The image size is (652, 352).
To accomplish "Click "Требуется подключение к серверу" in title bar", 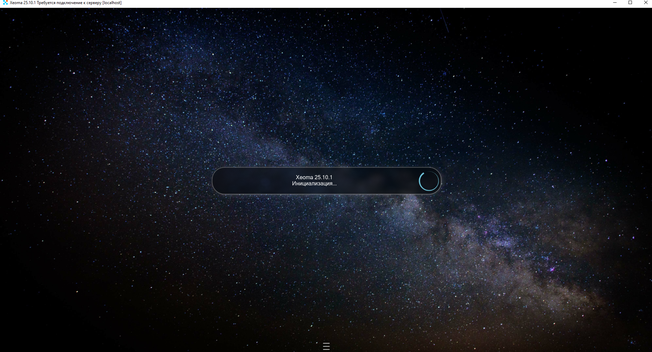I will pos(69,3).
